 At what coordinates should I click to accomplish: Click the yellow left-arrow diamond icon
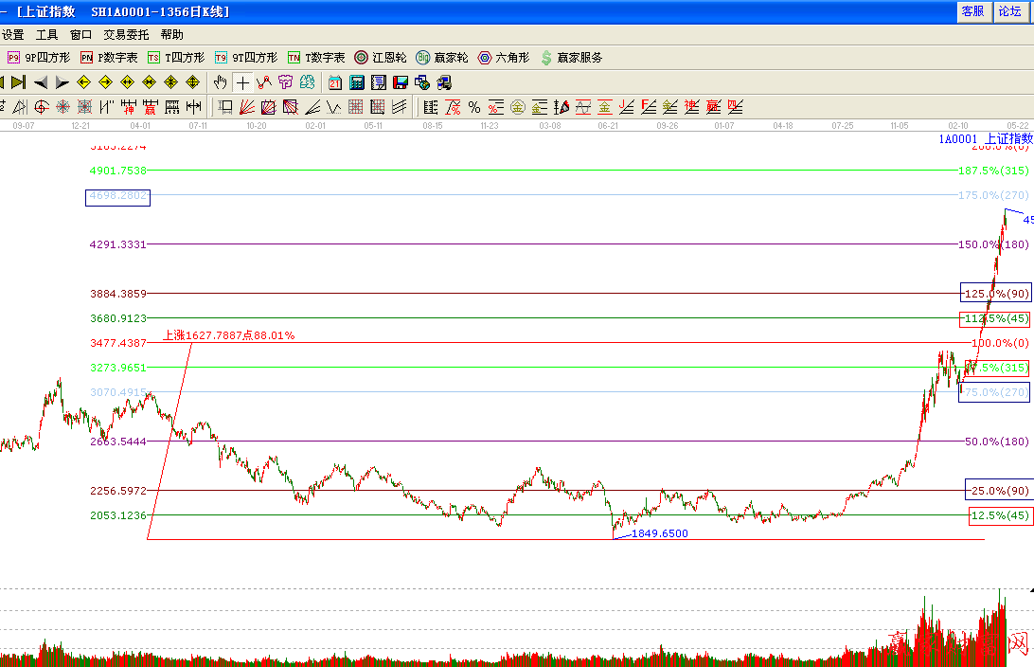[83, 82]
